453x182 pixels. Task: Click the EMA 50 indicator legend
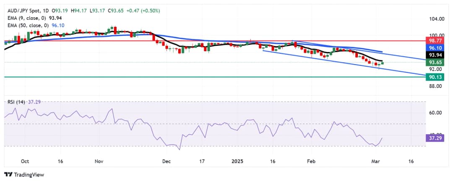(x=30, y=25)
